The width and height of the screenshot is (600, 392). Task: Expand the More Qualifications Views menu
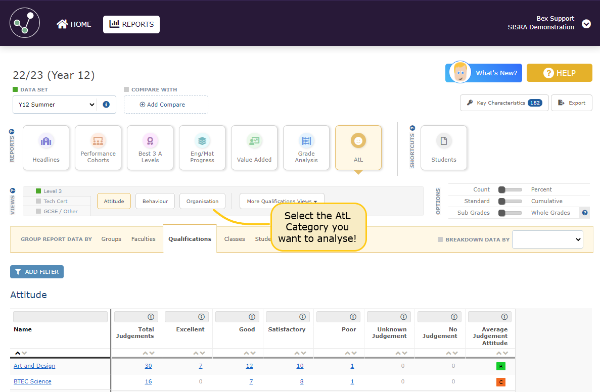point(282,201)
